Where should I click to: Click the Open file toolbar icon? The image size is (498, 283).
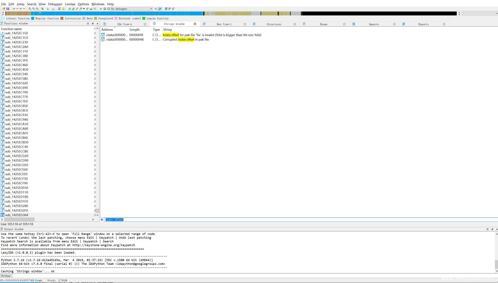point(4,9)
